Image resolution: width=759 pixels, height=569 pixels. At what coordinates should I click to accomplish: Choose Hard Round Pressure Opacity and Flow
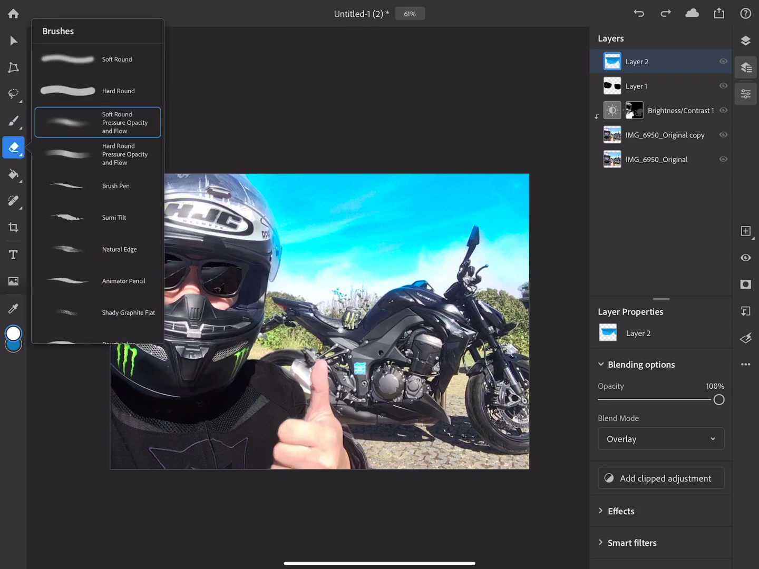[x=98, y=154]
